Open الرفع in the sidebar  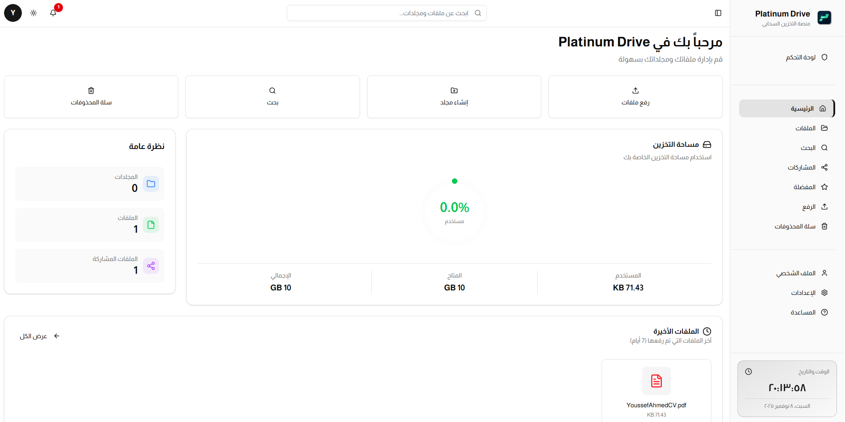(787, 207)
